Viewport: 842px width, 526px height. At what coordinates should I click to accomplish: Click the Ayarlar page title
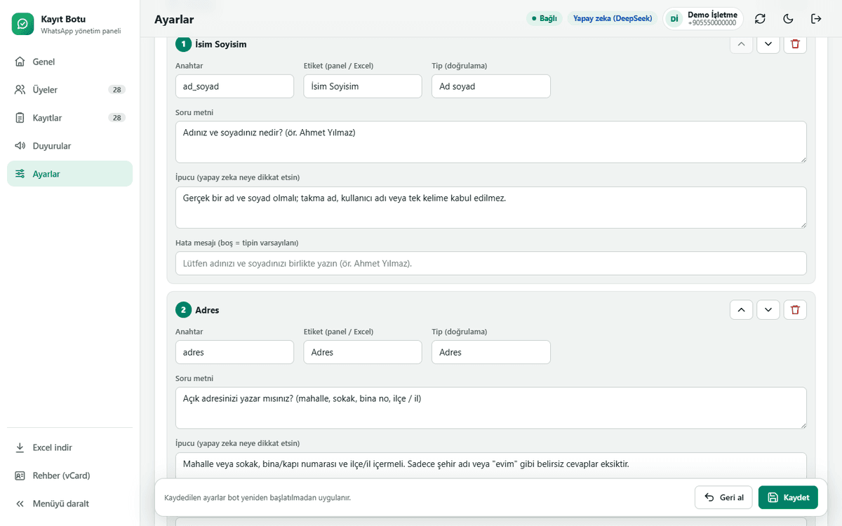[x=174, y=20]
